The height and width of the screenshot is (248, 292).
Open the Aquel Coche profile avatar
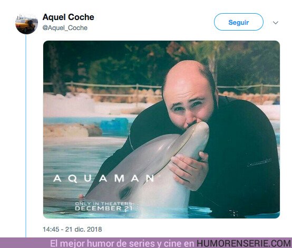26,24
